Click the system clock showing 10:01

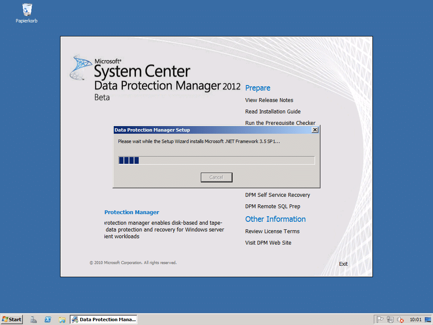pos(416,319)
